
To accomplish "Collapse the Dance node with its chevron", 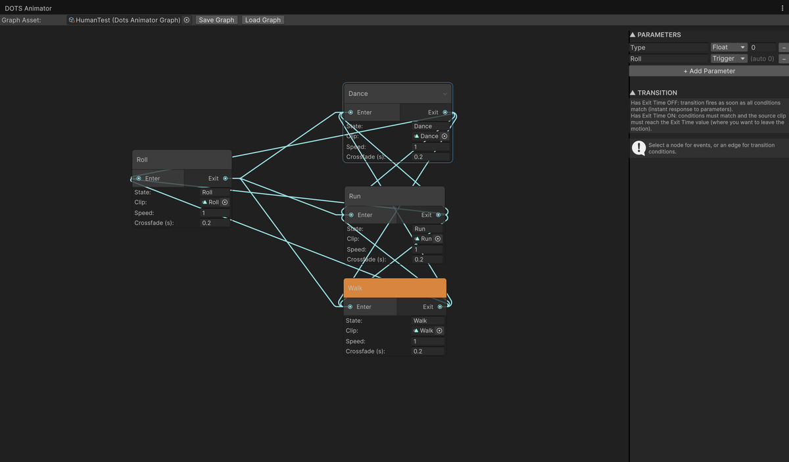I will point(444,94).
